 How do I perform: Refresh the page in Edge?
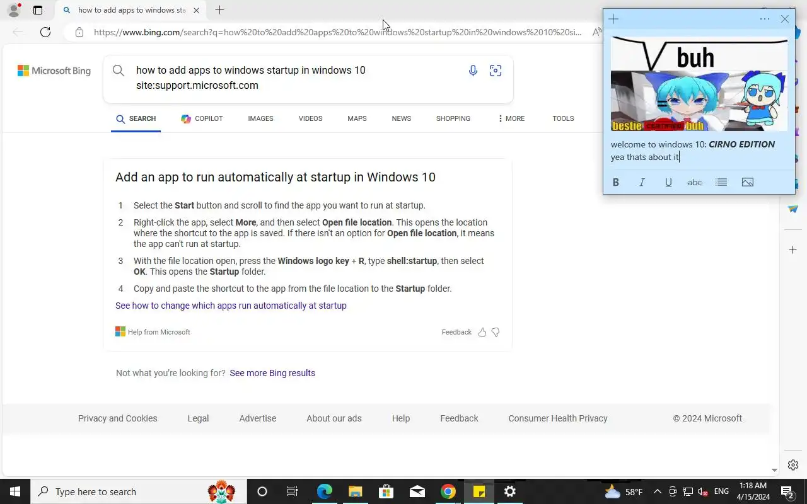point(45,32)
